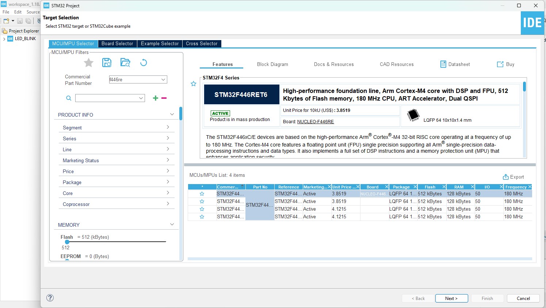Expand the Coprocessor filter
Viewport: 546px width, 308px height.
168,204
